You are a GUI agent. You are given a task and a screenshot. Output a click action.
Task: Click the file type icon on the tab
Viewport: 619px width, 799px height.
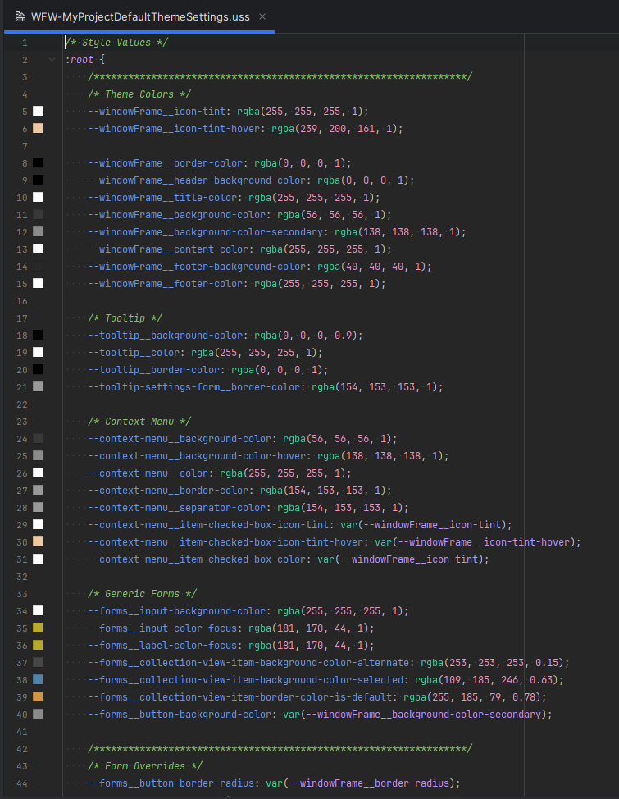20,16
